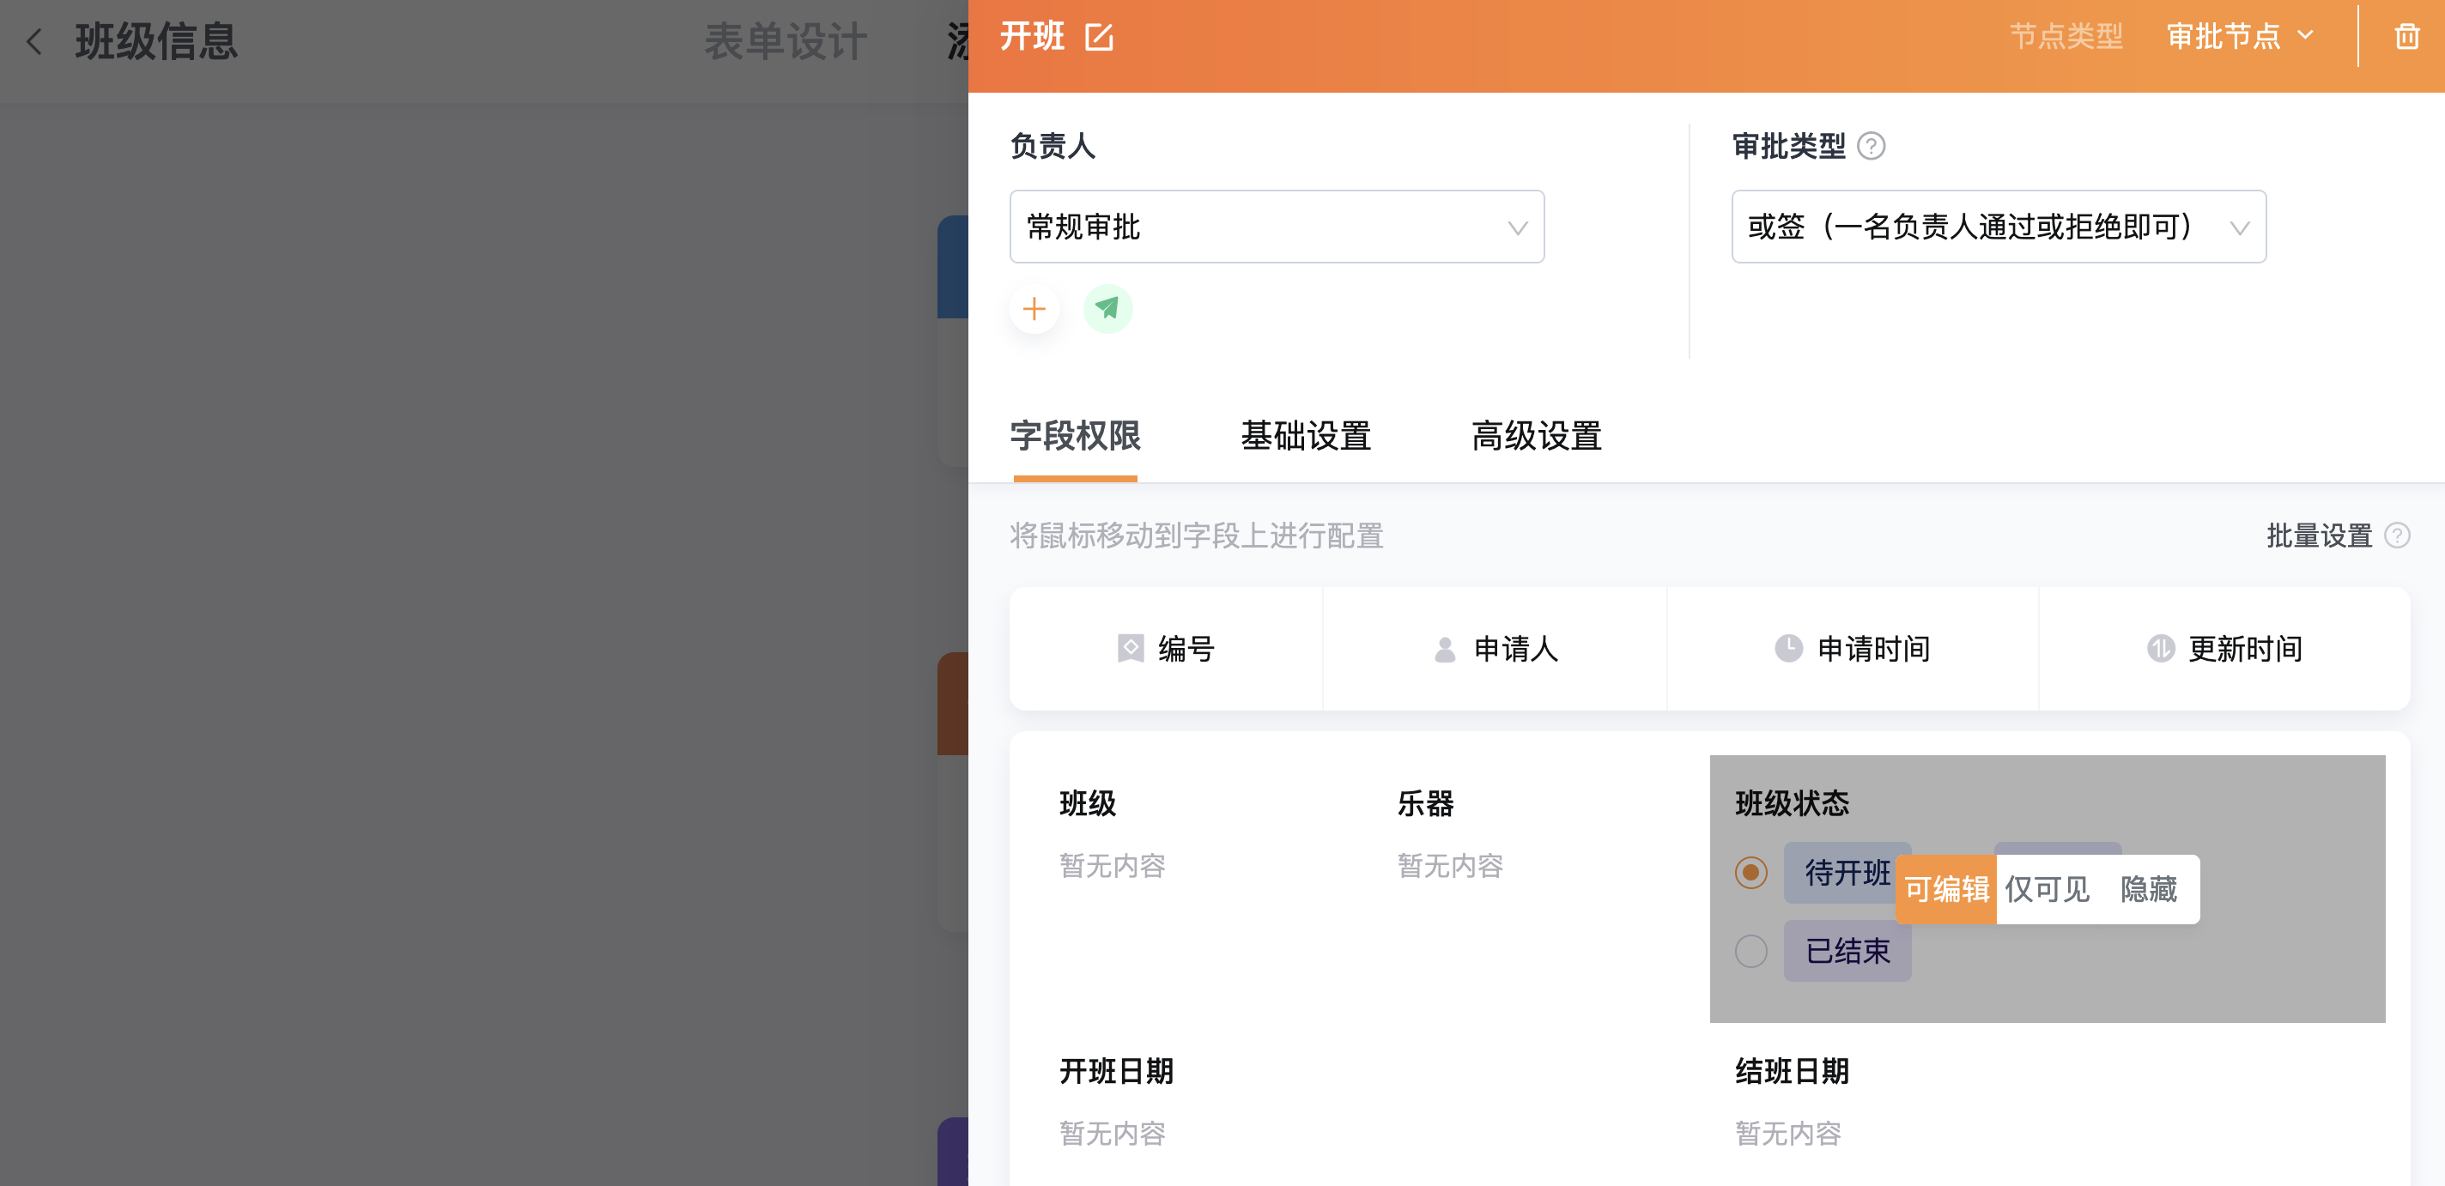Image resolution: width=2445 pixels, height=1186 pixels.
Task: Click the 编号 system field text
Action: point(1186,649)
